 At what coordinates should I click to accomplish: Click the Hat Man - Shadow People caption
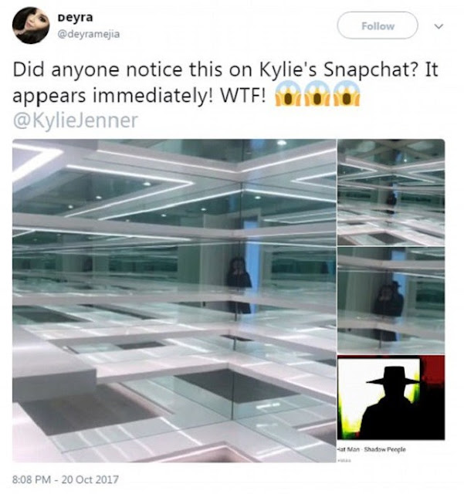tap(371, 449)
